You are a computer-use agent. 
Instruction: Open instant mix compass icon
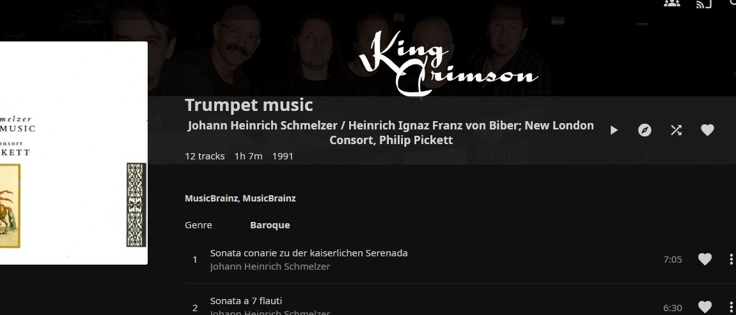coord(645,130)
